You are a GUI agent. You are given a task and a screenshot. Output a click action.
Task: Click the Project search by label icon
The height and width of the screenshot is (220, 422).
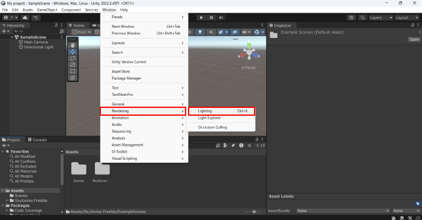point(233,145)
